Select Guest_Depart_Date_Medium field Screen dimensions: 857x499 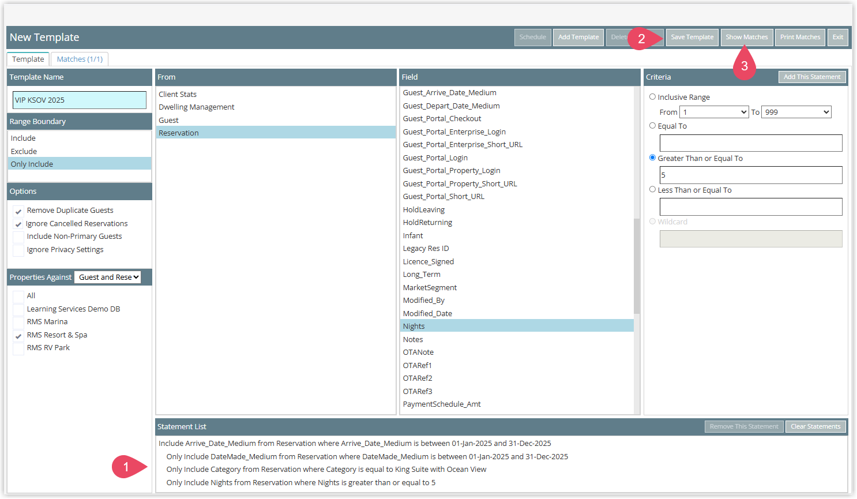(x=517, y=106)
